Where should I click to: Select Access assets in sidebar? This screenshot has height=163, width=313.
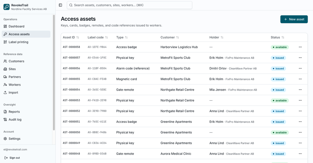click(26, 34)
